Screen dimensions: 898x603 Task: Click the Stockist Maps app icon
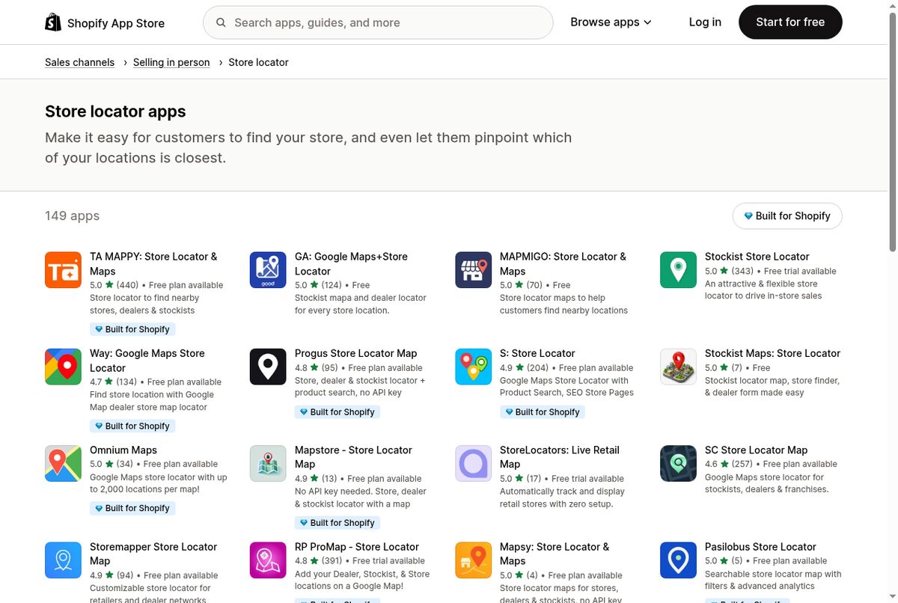click(678, 367)
